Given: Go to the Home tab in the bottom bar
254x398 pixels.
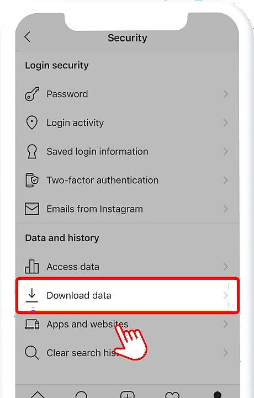Looking at the screenshot, I should (x=38, y=394).
